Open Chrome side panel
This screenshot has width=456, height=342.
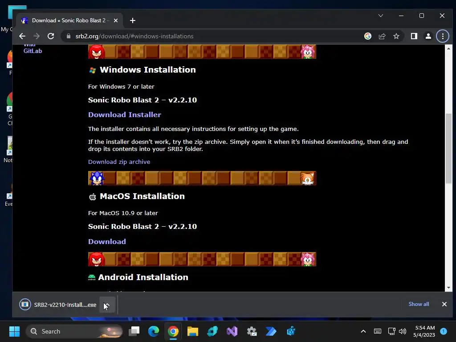click(x=414, y=36)
